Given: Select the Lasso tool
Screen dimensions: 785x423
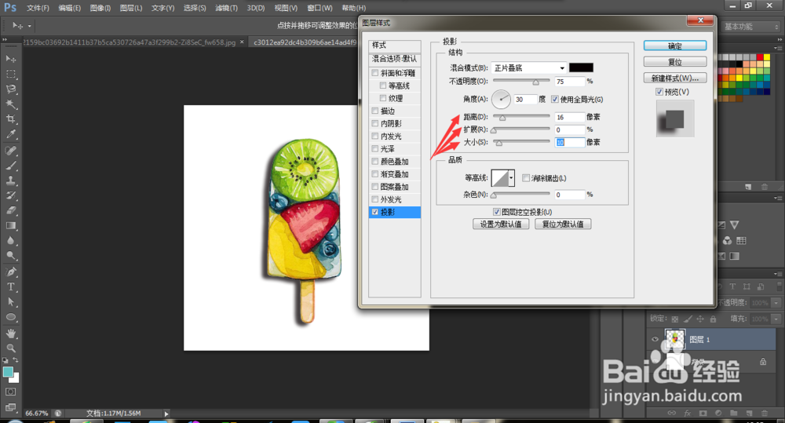Looking at the screenshot, I should [x=10, y=89].
